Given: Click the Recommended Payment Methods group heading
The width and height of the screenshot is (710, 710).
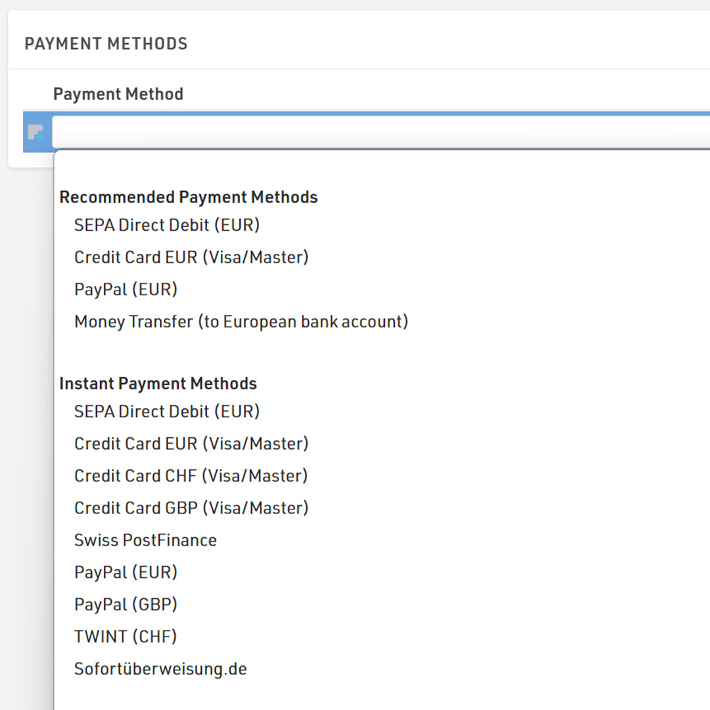Looking at the screenshot, I should pyautogui.click(x=189, y=197).
